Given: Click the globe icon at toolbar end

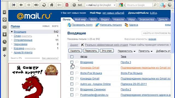Looking at the screenshot, I should coord(170,5).
